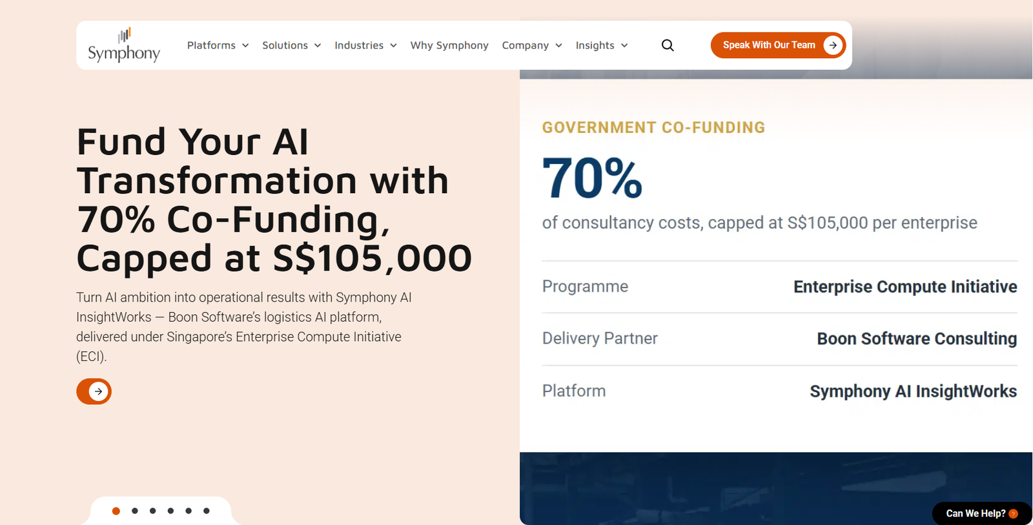Screen dimensions: 1033x525
Task: Click the orange hero arrow button
Action: pos(94,391)
